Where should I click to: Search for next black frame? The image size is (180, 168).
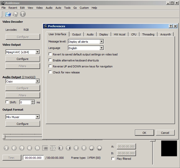pos(68,148)
